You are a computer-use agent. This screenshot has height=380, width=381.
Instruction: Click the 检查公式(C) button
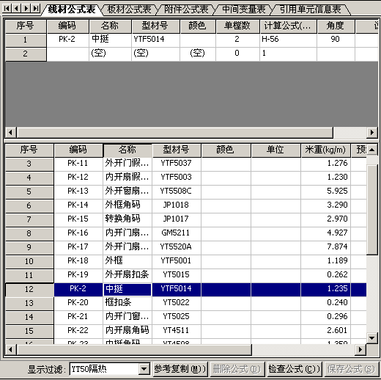click(x=294, y=369)
